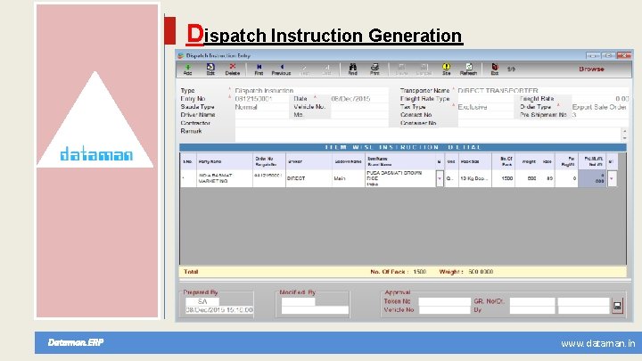Click the 10 Kg pack size cell

tap(475, 179)
